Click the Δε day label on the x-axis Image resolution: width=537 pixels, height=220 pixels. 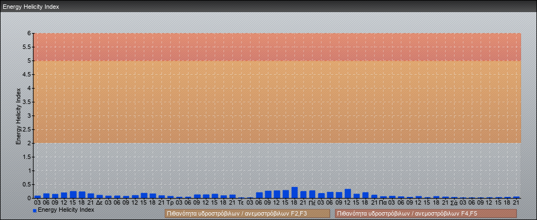(99, 203)
